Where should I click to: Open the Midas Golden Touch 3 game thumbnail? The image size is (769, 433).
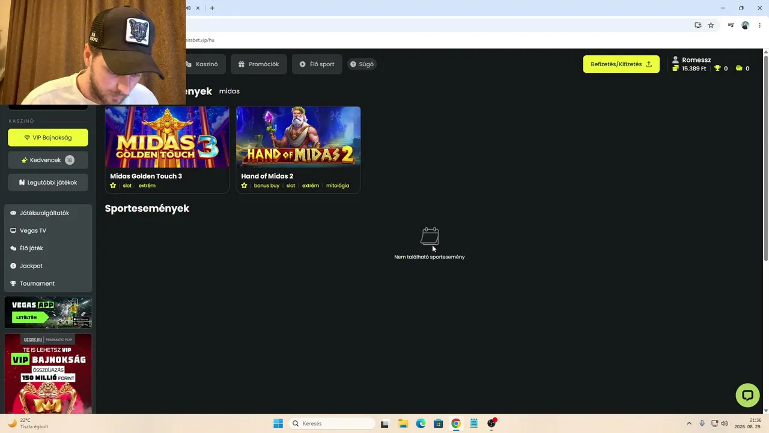point(167,137)
